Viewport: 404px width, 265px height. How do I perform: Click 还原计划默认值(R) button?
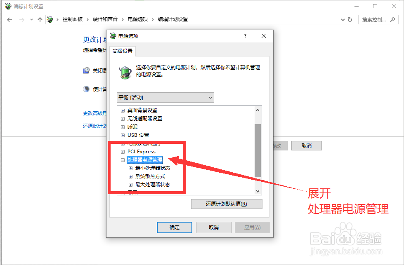(x=227, y=204)
